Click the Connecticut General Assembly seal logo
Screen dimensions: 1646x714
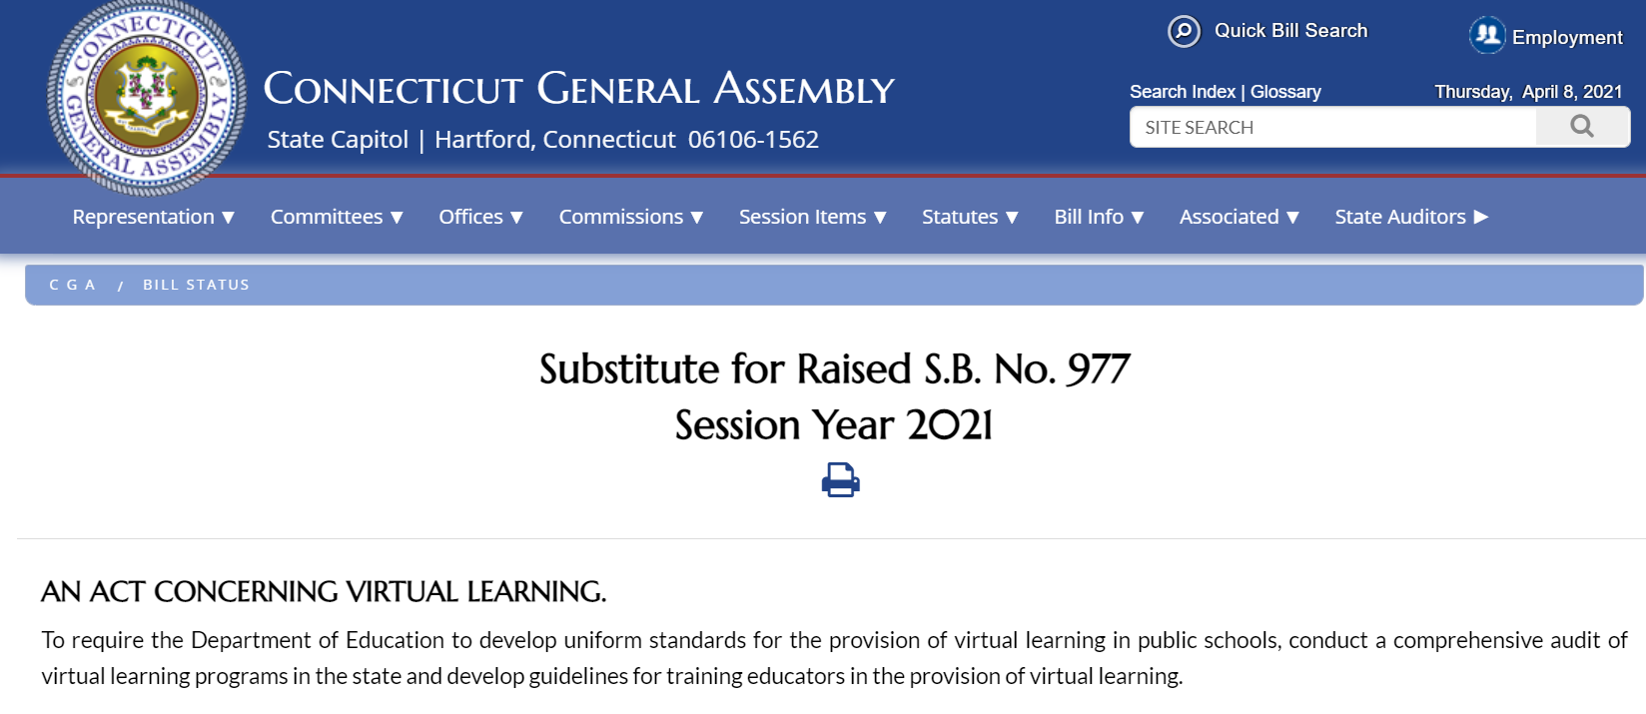tap(147, 97)
